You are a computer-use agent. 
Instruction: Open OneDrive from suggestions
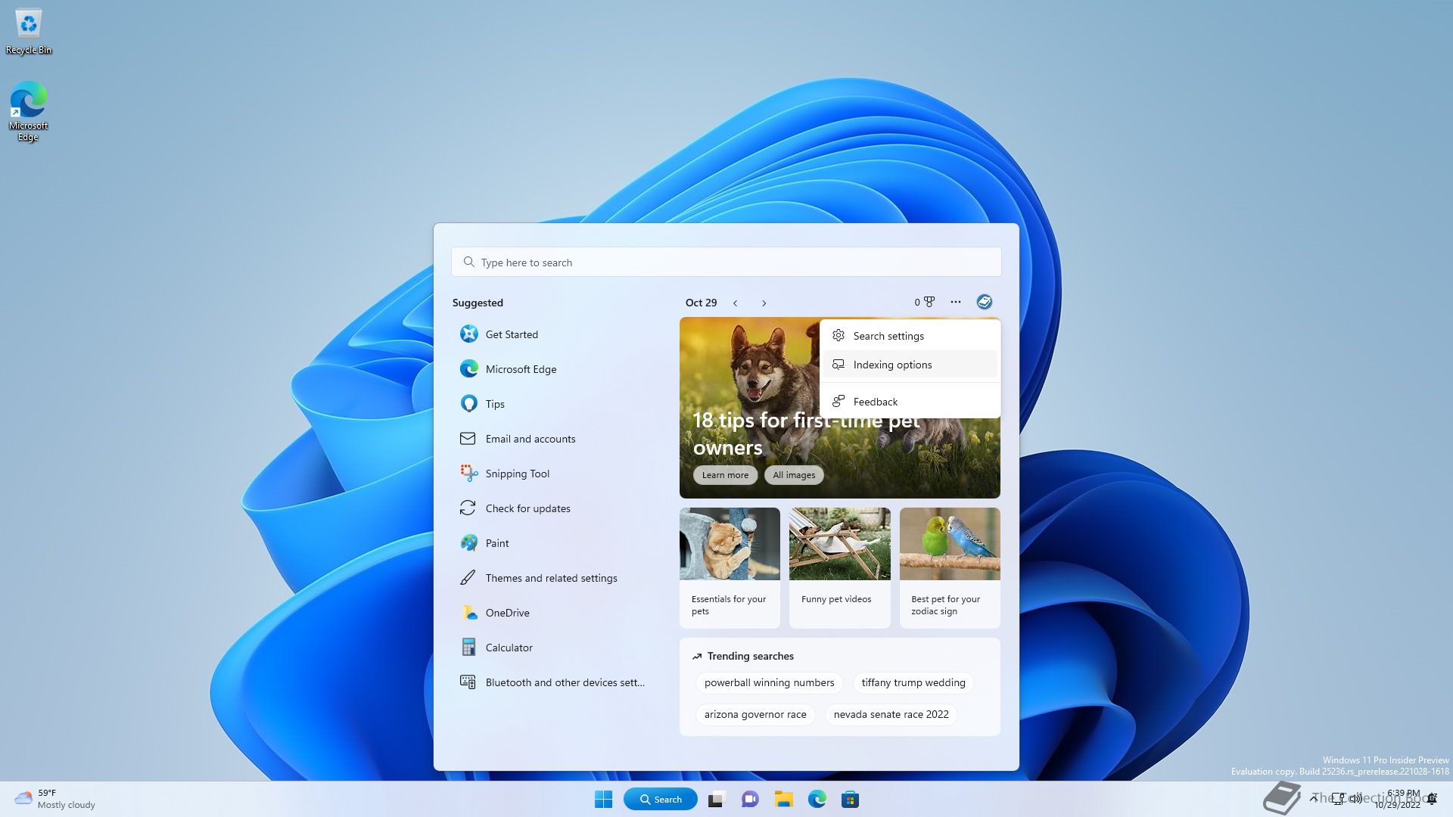[x=507, y=613]
